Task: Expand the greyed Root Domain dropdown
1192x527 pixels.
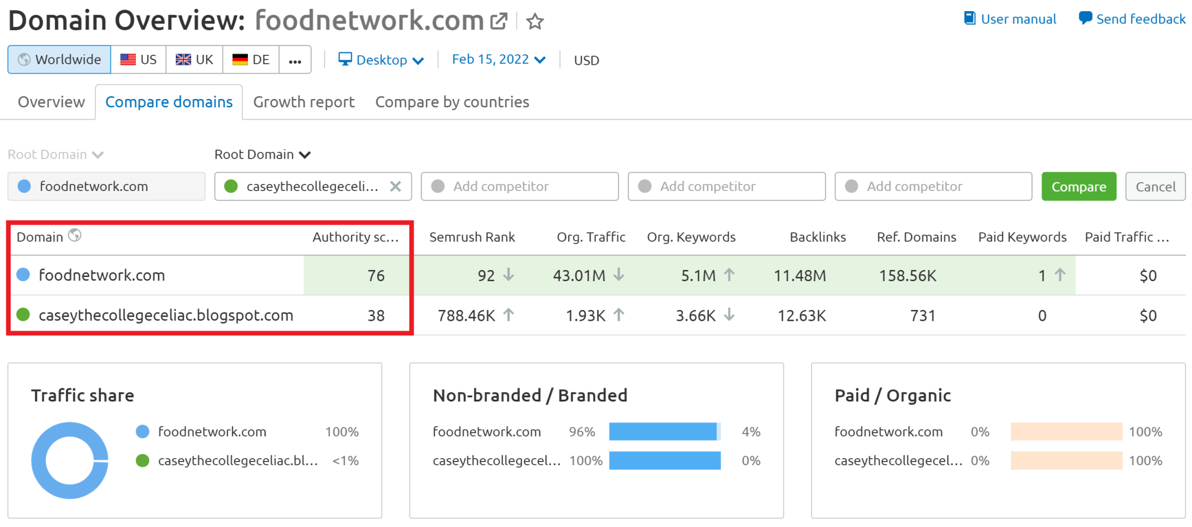Action: point(55,154)
